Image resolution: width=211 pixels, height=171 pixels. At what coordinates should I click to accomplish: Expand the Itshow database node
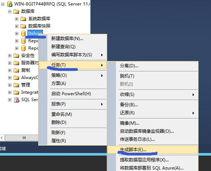17,33
